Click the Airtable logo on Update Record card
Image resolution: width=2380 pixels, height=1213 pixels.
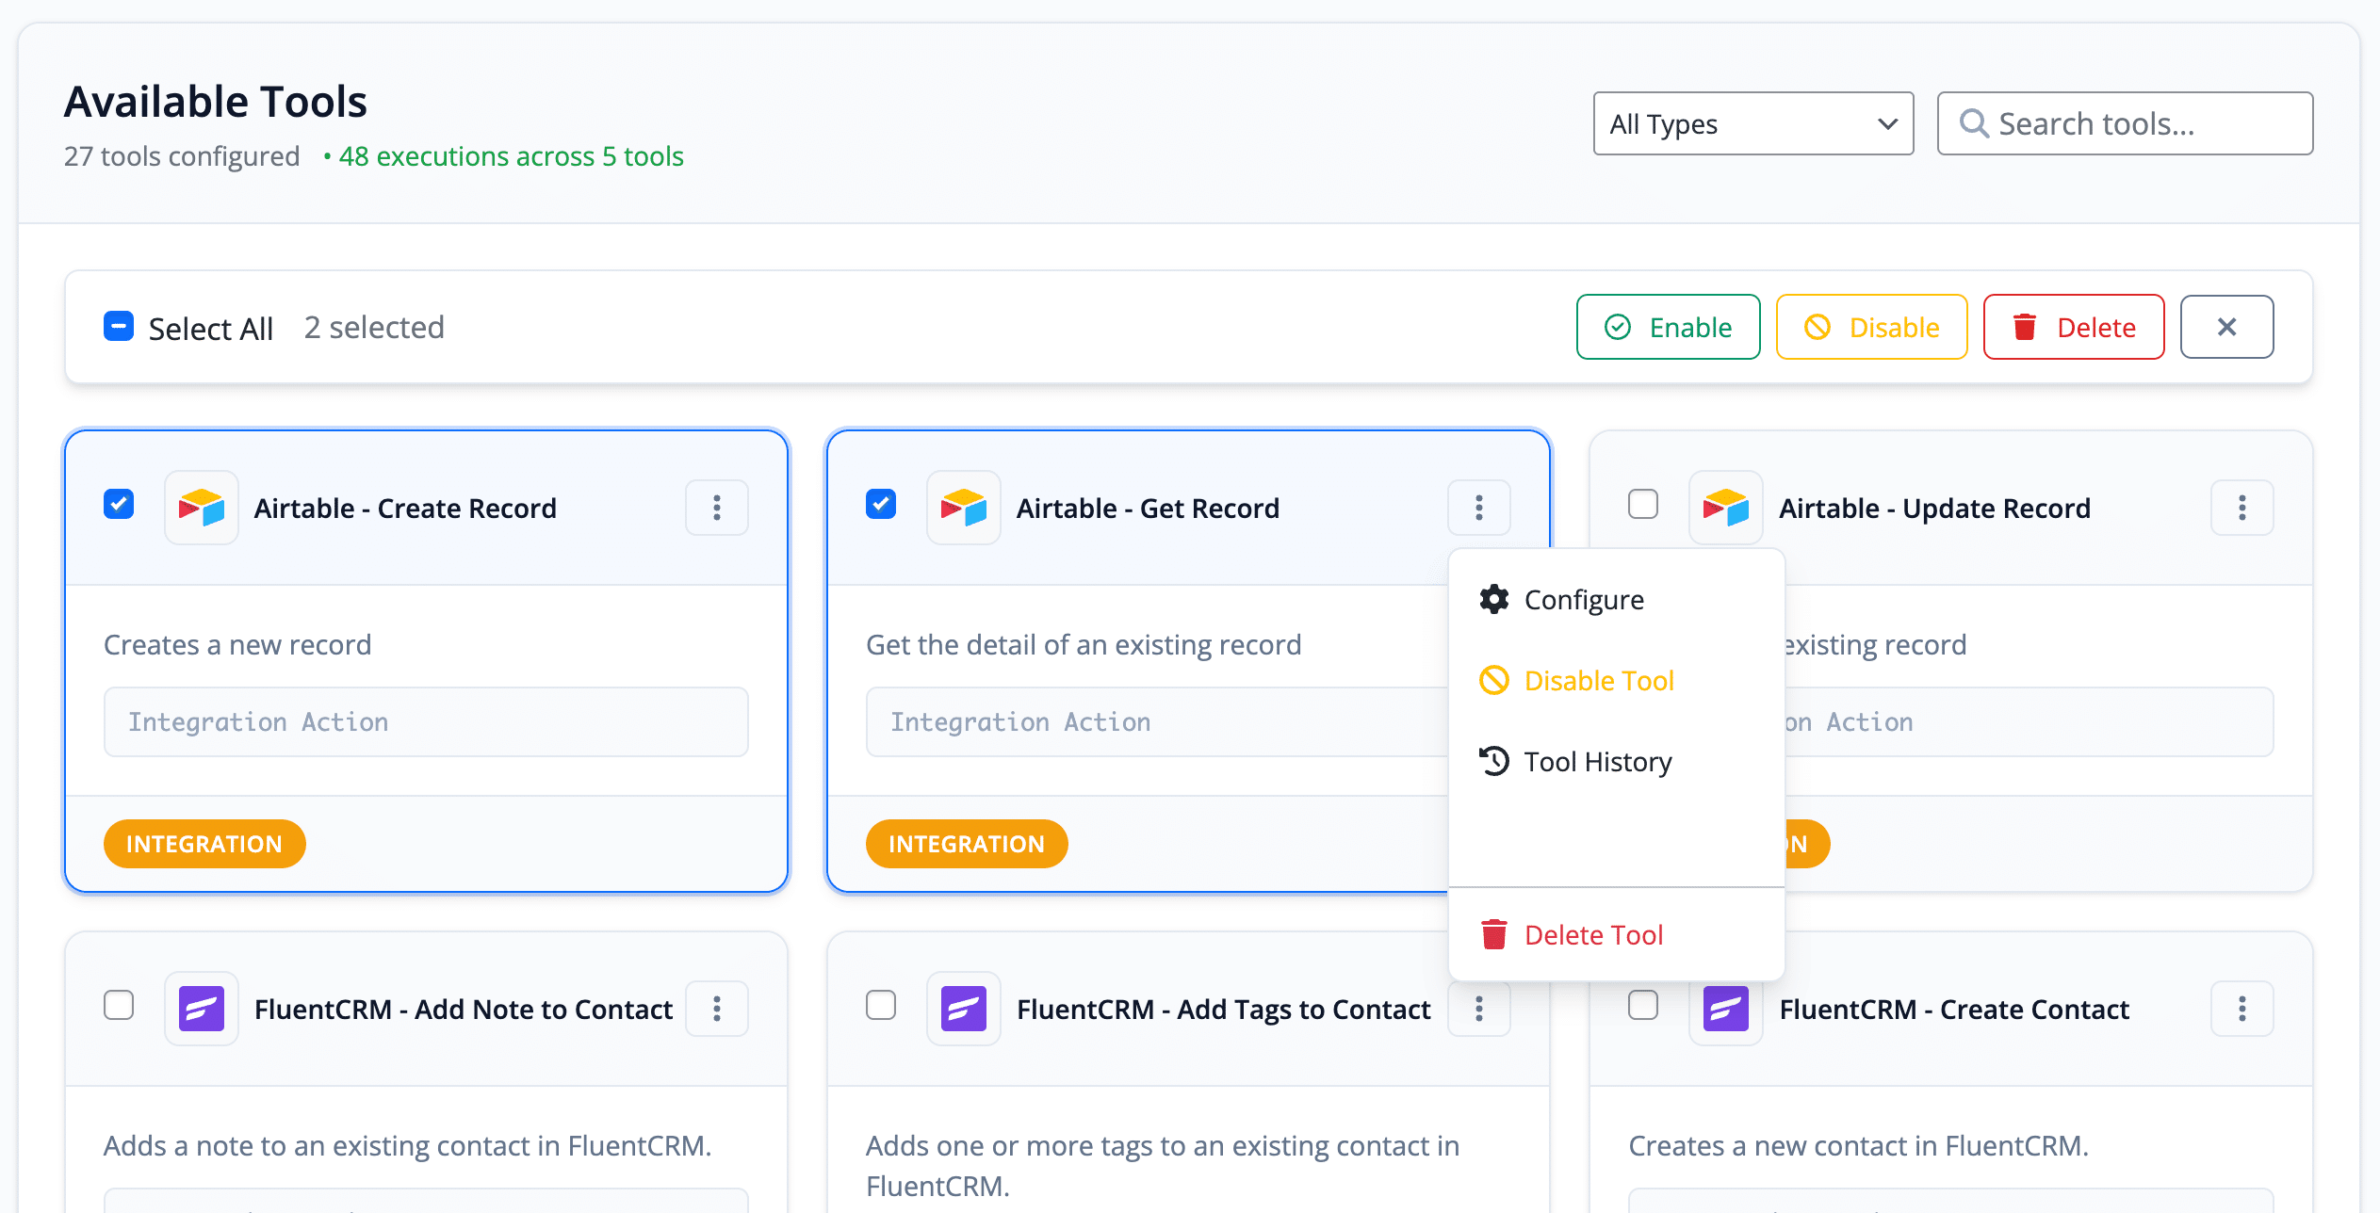coord(1725,508)
